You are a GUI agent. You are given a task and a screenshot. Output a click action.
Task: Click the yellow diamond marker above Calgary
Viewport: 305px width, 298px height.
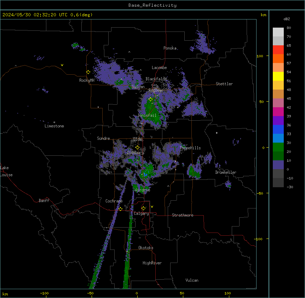tap(143, 208)
